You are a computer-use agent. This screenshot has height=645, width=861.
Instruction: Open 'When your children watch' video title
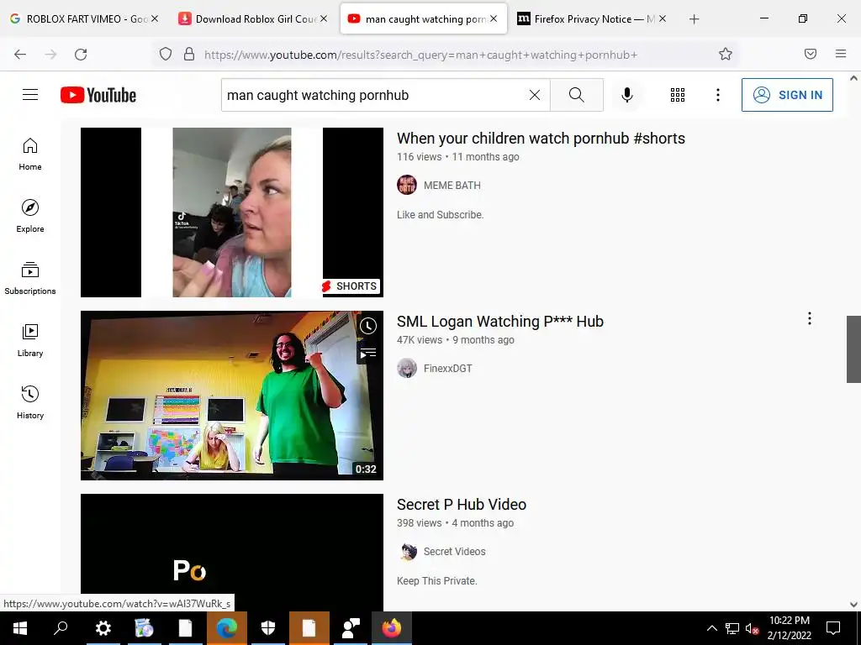tap(541, 139)
